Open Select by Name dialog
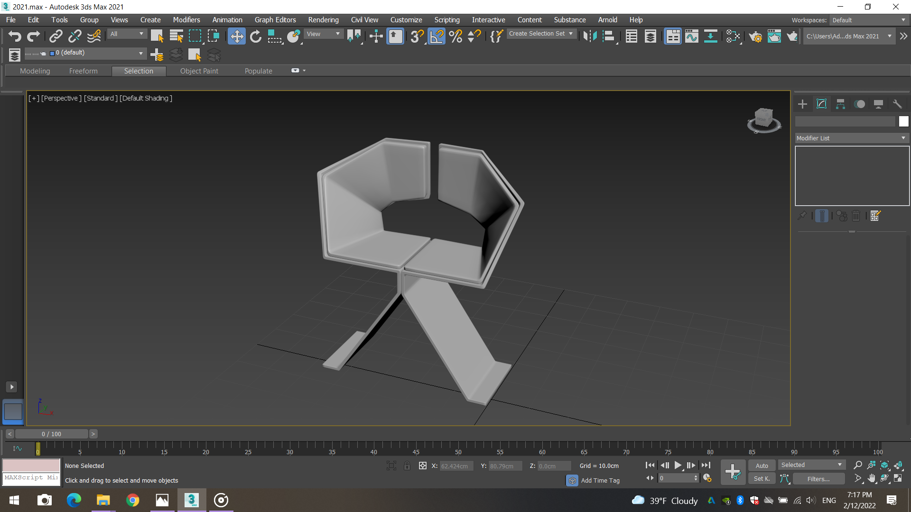The width and height of the screenshot is (911, 512). coord(176,36)
